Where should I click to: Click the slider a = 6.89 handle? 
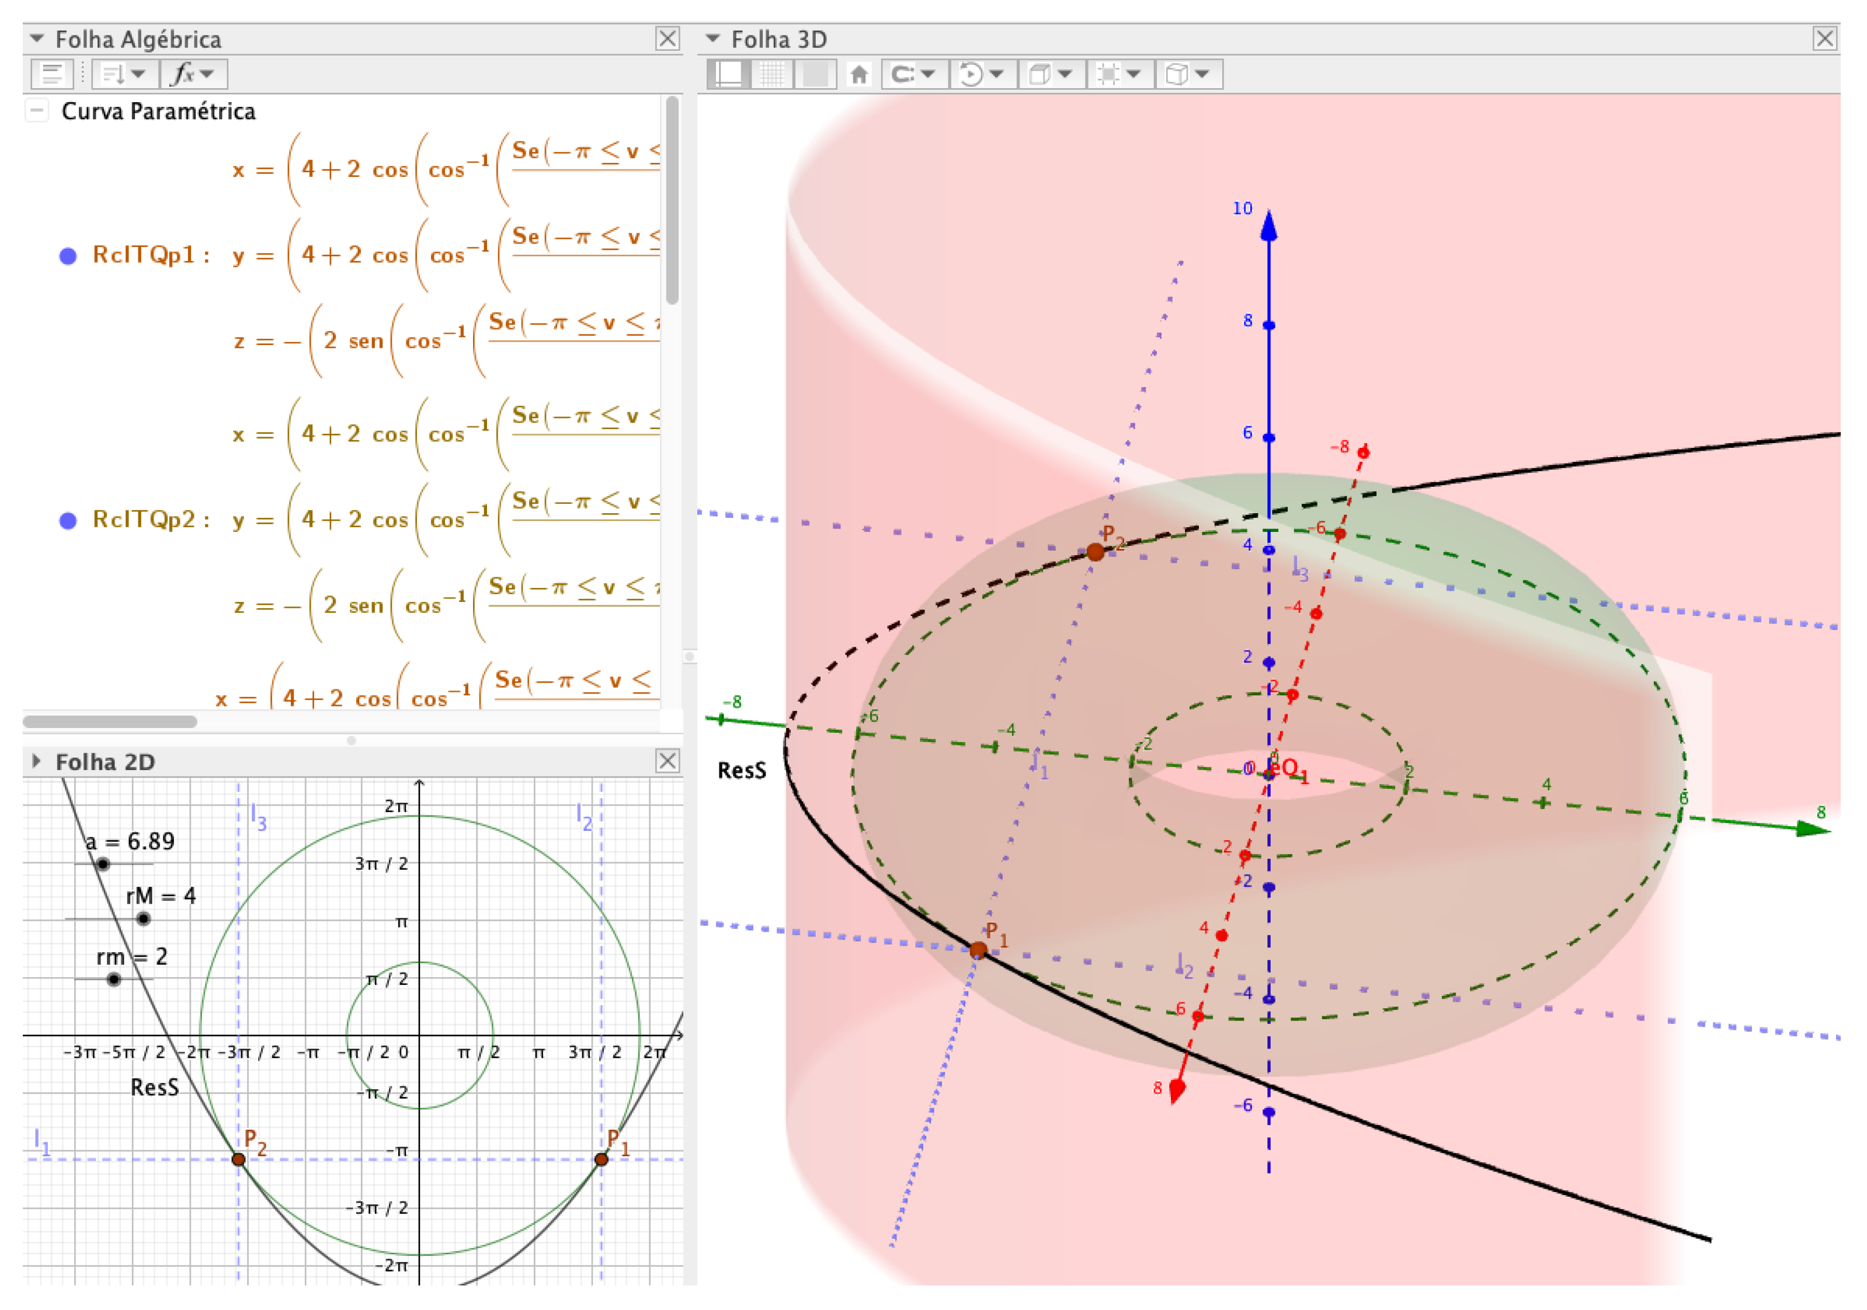coord(103,864)
